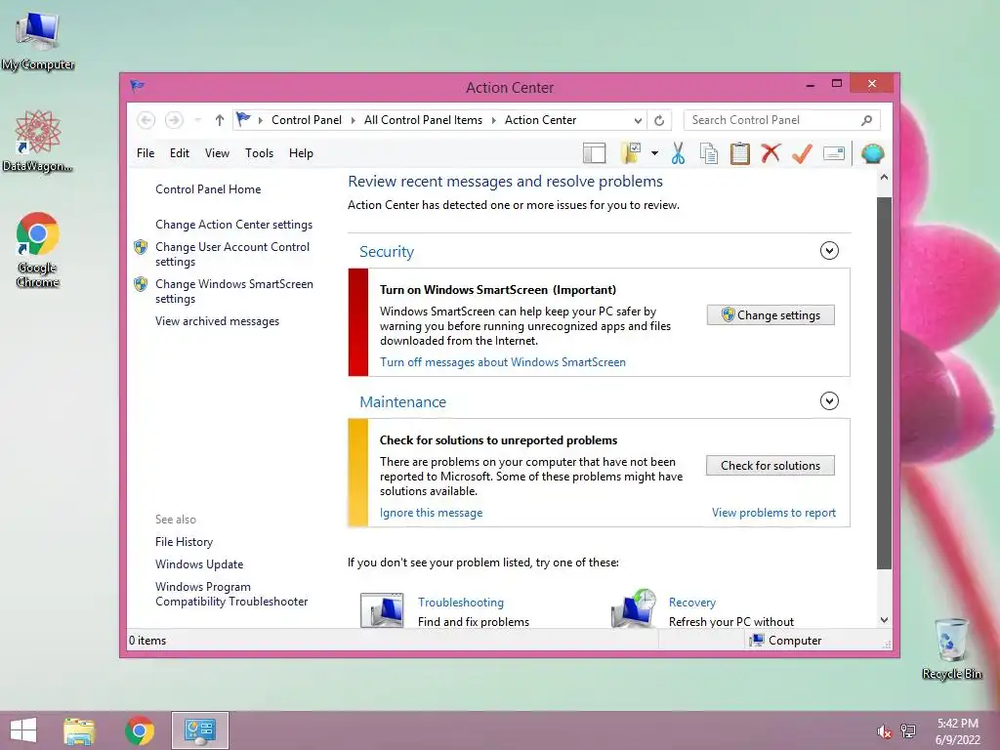Click the folder options checklist toolbar icon
Viewport: 1000px width, 750px height.
pos(631,153)
